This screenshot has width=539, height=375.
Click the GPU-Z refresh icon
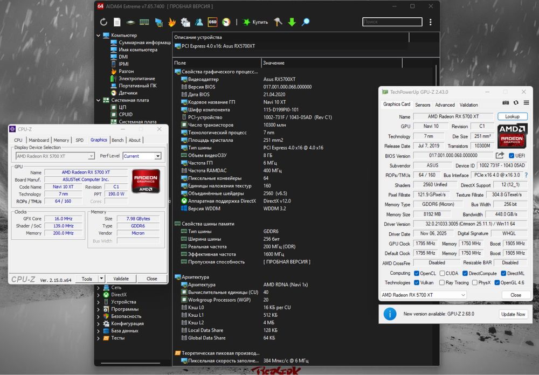pos(516,103)
